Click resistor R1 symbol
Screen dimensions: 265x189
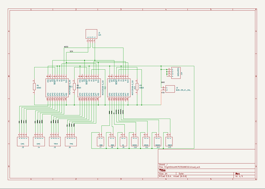point(34,87)
